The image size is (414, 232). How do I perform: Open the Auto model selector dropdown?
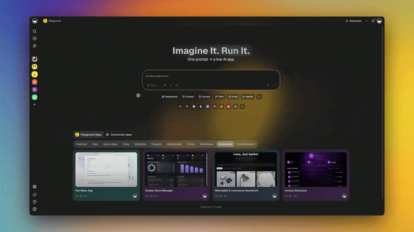click(x=153, y=85)
